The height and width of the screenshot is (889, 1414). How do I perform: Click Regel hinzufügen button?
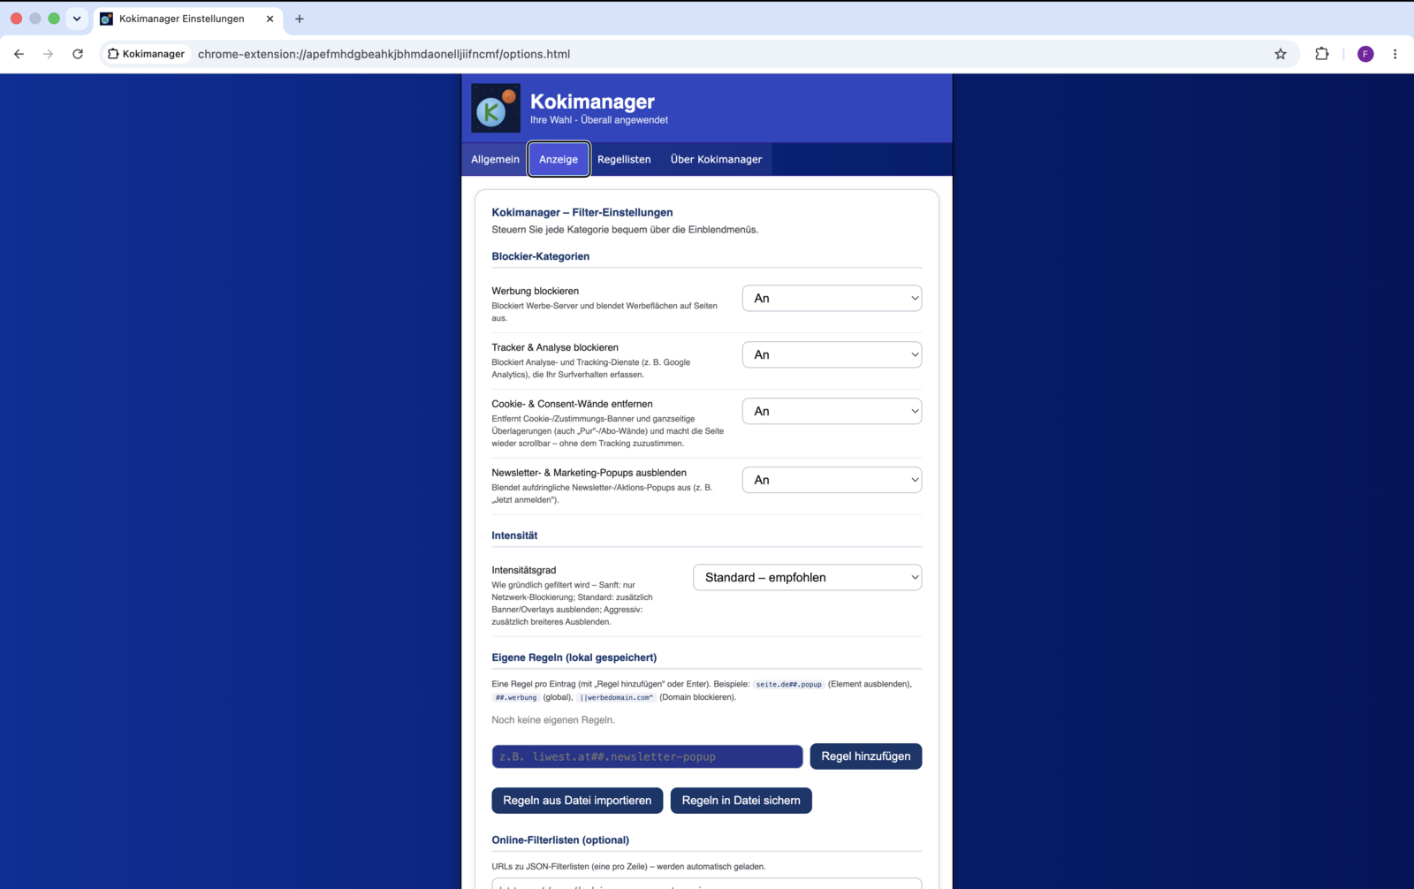[x=866, y=756]
